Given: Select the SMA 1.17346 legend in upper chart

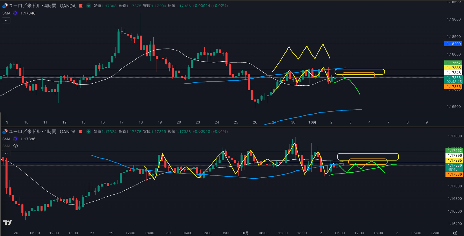Looking at the screenshot, I should (x=6, y=13).
